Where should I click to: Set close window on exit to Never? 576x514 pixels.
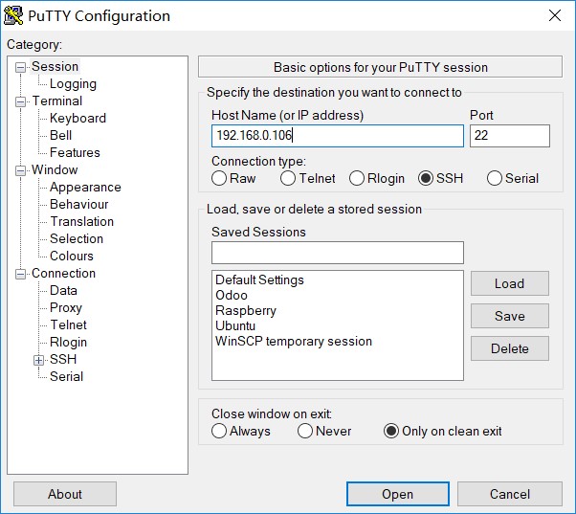pos(305,431)
